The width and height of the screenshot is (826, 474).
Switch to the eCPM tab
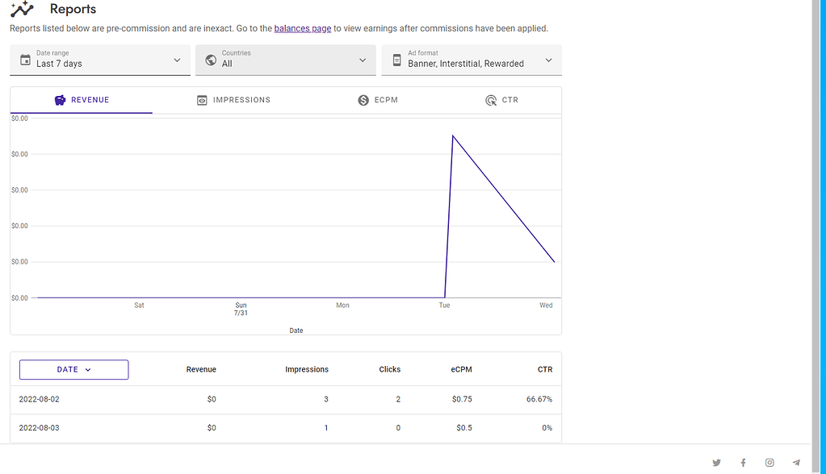378,100
